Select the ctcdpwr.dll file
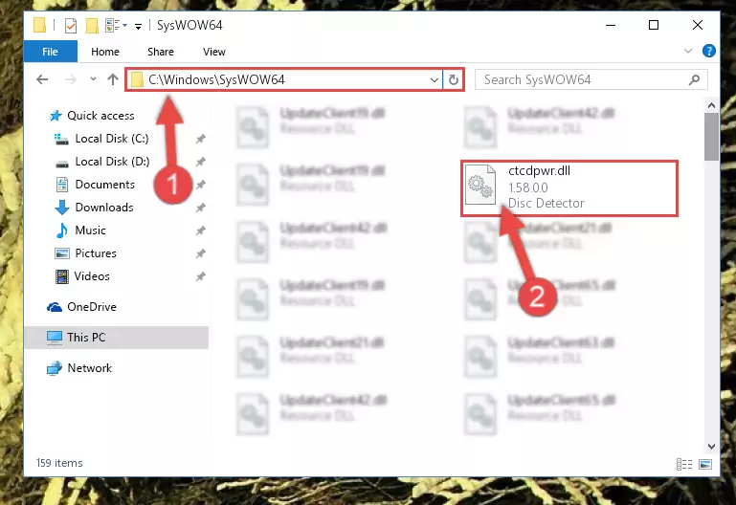 [569, 188]
